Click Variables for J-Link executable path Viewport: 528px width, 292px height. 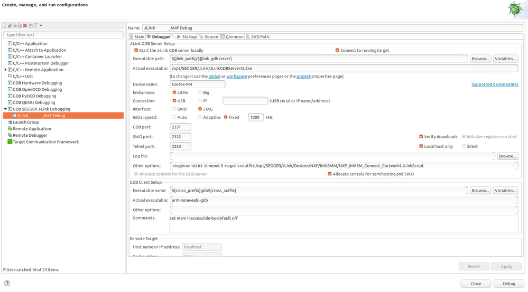click(x=505, y=59)
